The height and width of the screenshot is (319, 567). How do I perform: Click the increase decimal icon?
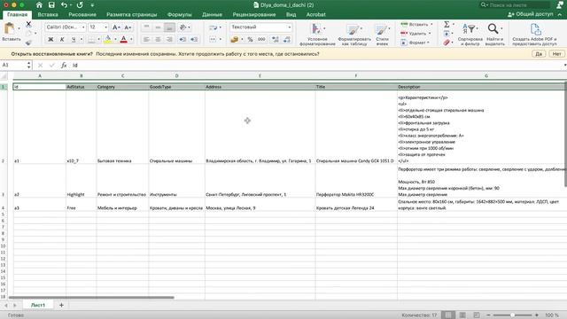[x=276, y=39]
